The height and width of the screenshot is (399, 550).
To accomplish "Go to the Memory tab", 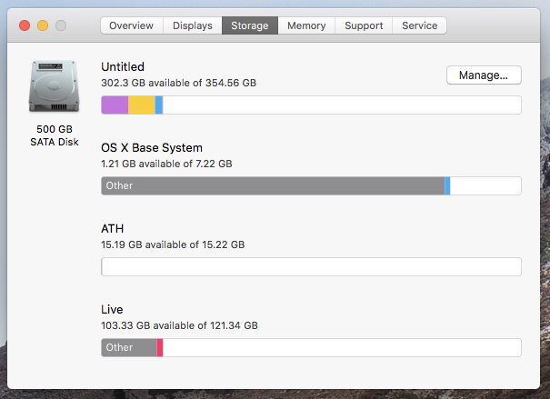I will (x=306, y=25).
